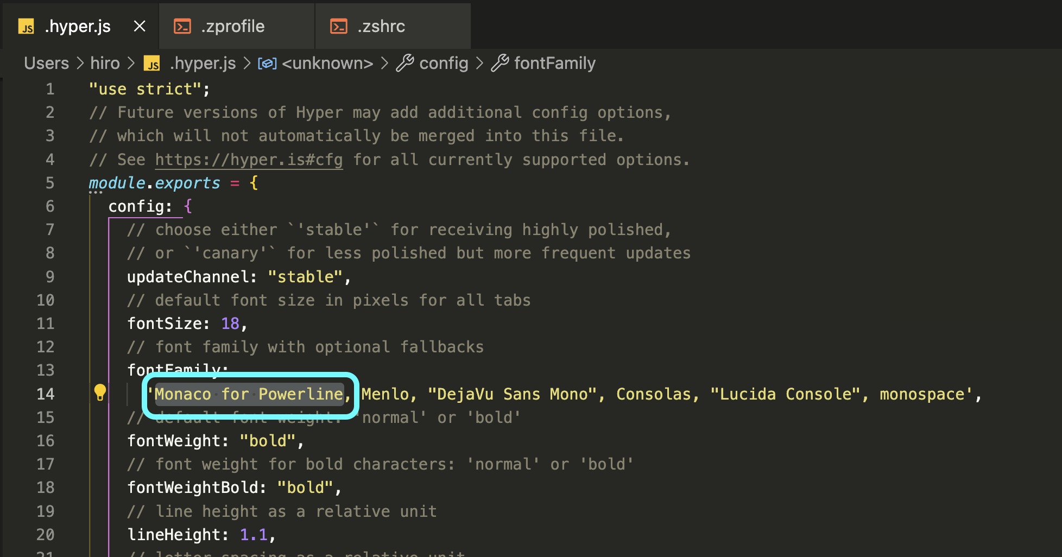Open the fontFamily breadcrumb segment
This screenshot has width=1062, height=557.
click(555, 64)
